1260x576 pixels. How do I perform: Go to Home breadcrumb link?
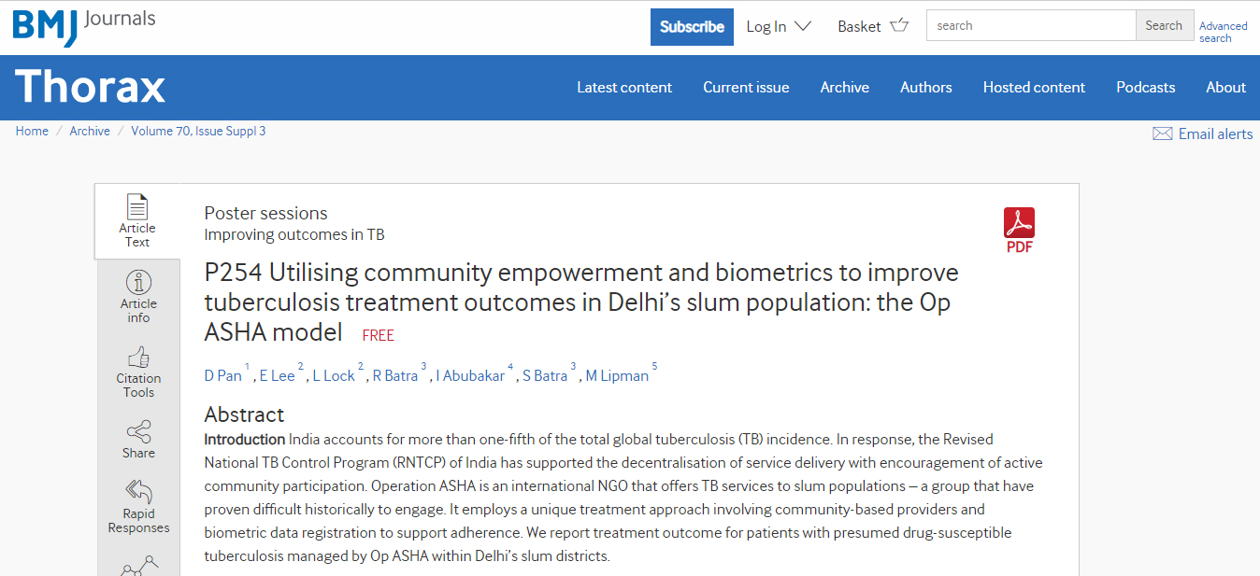32,131
